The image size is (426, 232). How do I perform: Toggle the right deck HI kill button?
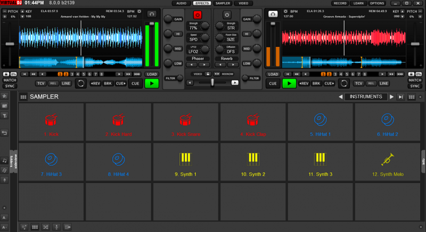247,34
